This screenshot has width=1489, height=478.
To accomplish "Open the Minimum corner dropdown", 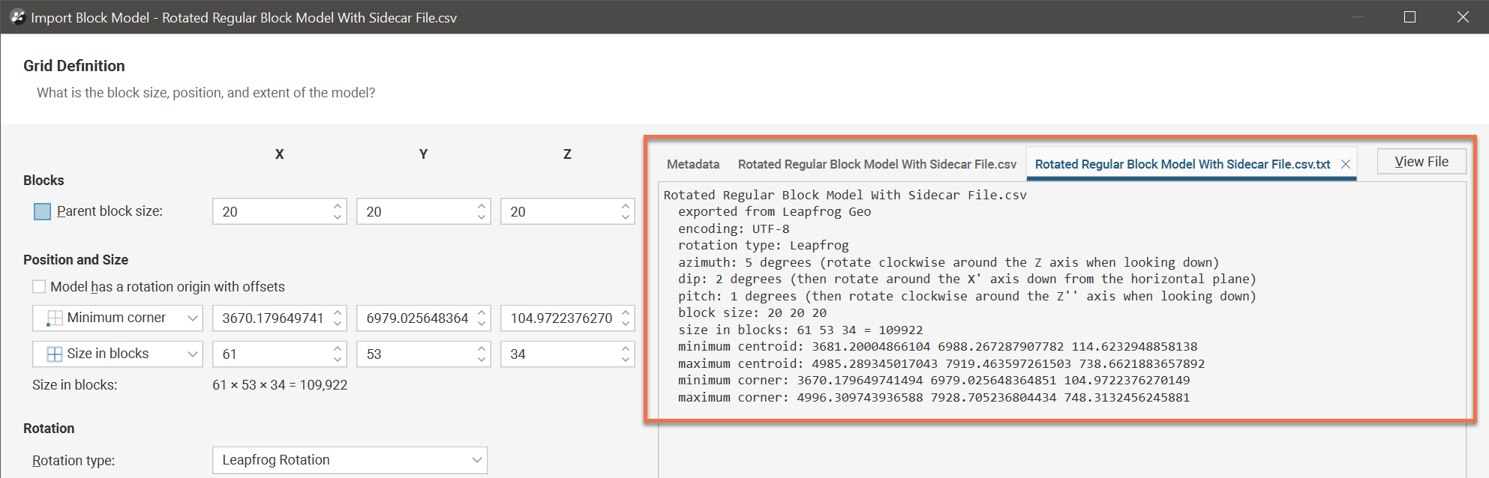I will (192, 318).
